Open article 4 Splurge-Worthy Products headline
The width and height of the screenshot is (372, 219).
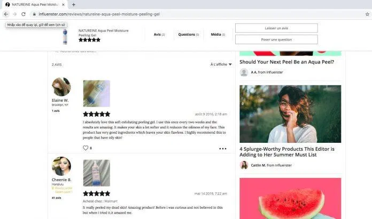(287, 152)
